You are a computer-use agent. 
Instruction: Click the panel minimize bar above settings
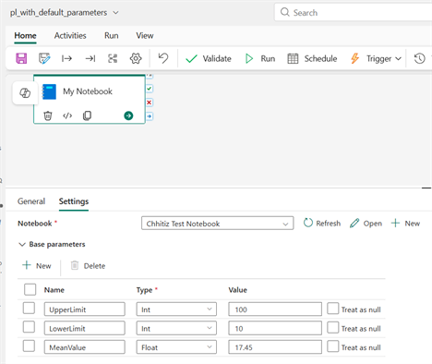(426, 188)
